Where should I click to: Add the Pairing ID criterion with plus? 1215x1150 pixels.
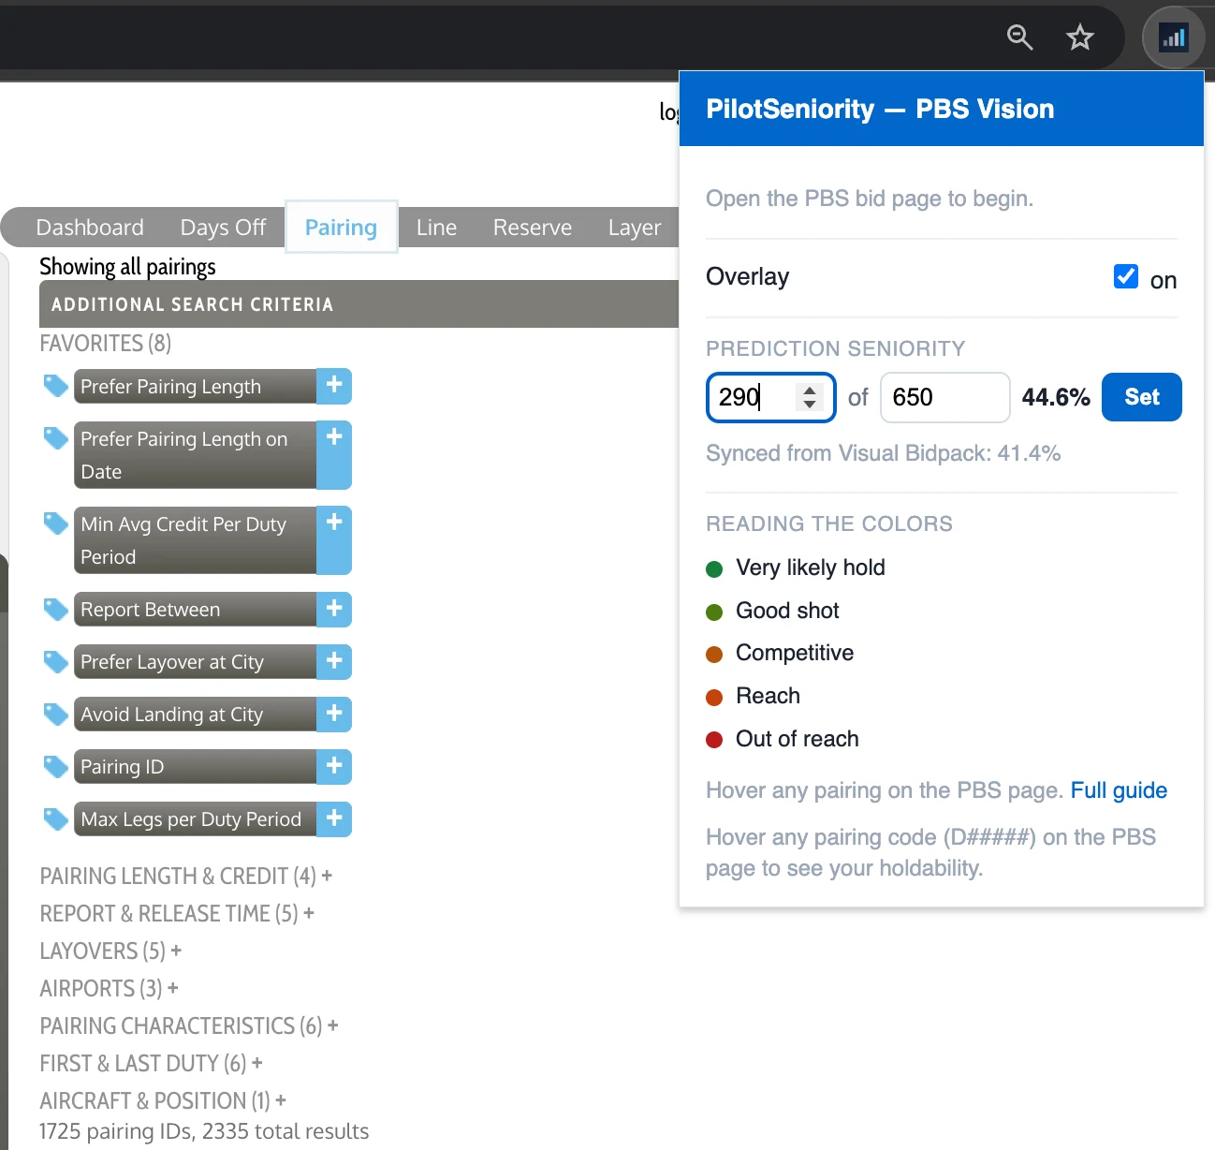pyautogui.click(x=334, y=767)
